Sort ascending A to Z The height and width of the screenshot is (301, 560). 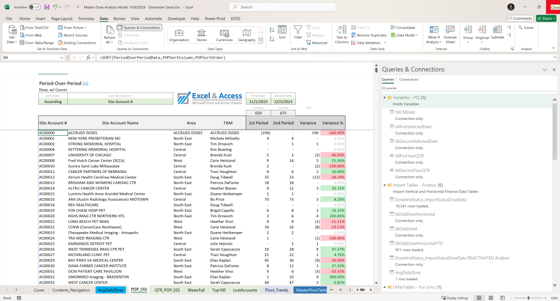pos(272,30)
